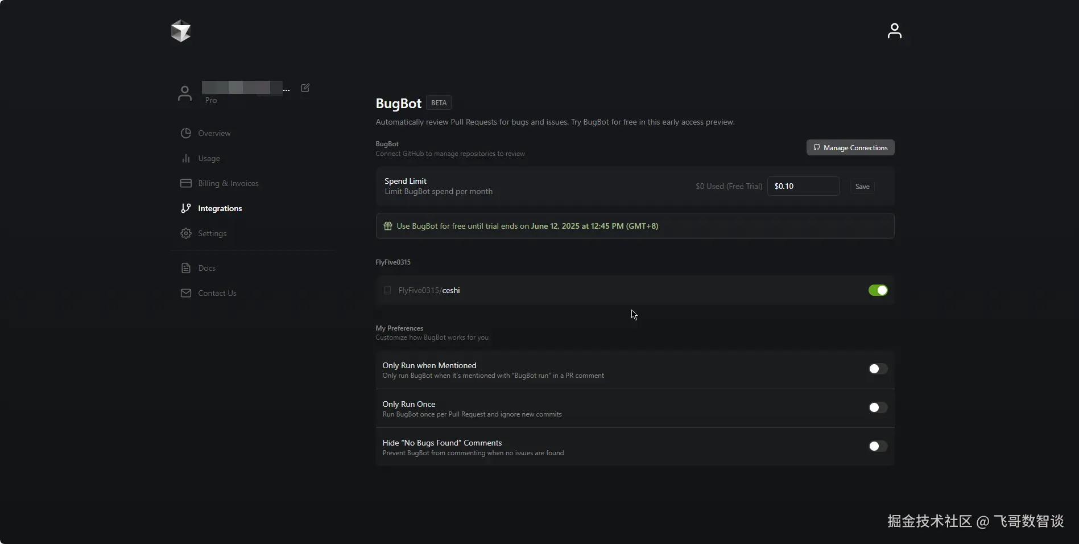Click the Billing credit card icon
Image resolution: width=1079 pixels, height=544 pixels.
(x=186, y=183)
